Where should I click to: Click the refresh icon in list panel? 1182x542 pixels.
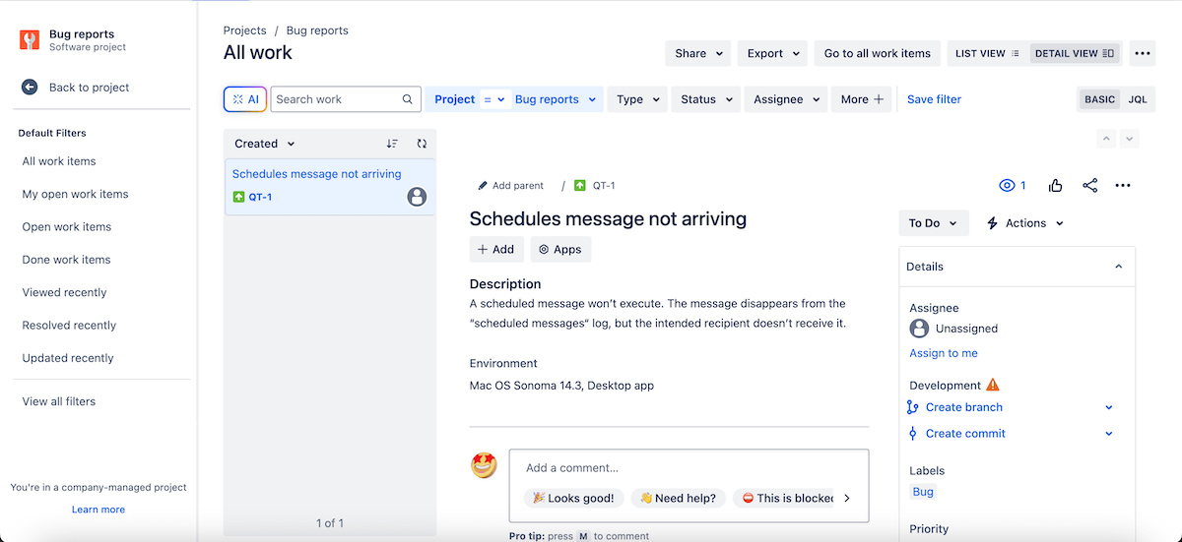422,144
